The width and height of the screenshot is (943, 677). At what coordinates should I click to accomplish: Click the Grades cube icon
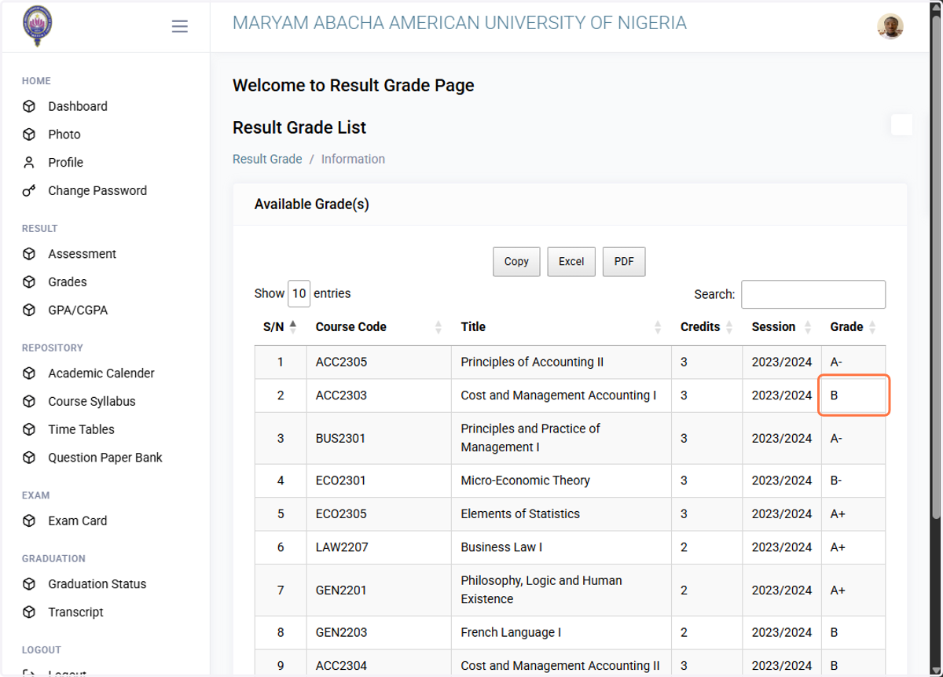tap(29, 282)
